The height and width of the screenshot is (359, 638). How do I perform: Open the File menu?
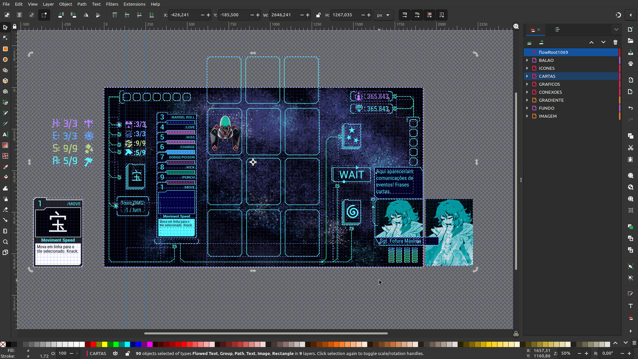point(6,4)
